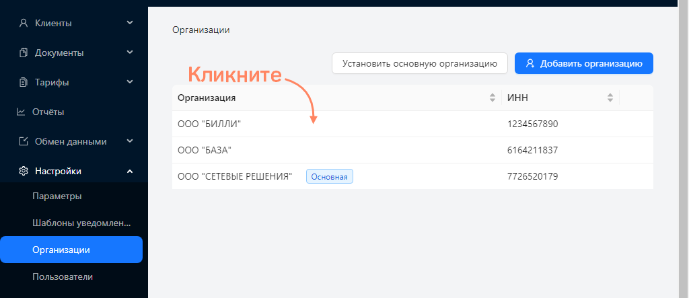The width and height of the screenshot is (689, 298).
Task: Click INN value 6164211837
Action: [533, 150]
